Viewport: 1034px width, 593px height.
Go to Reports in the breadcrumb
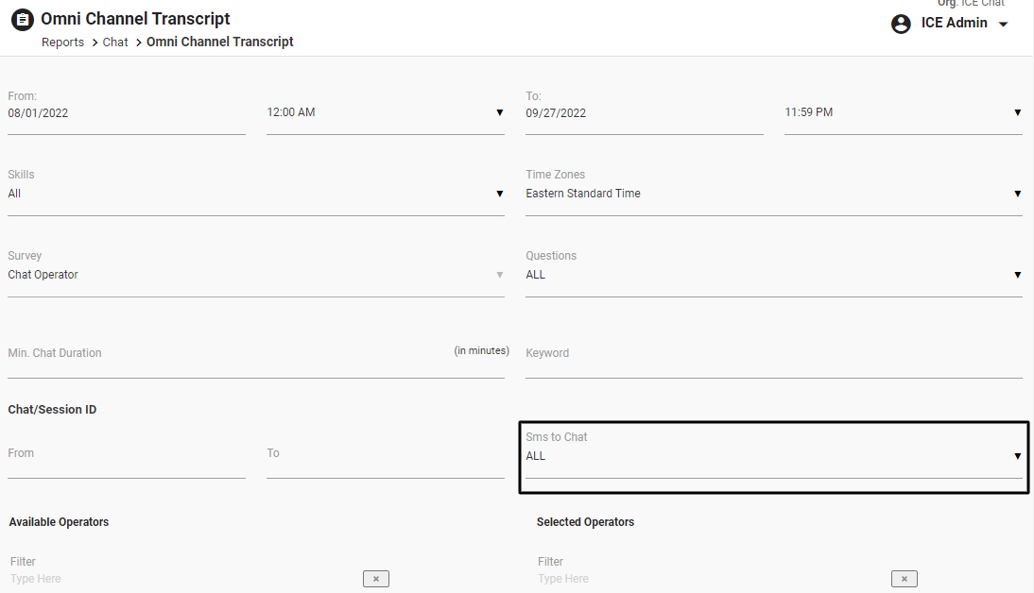pyautogui.click(x=62, y=42)
